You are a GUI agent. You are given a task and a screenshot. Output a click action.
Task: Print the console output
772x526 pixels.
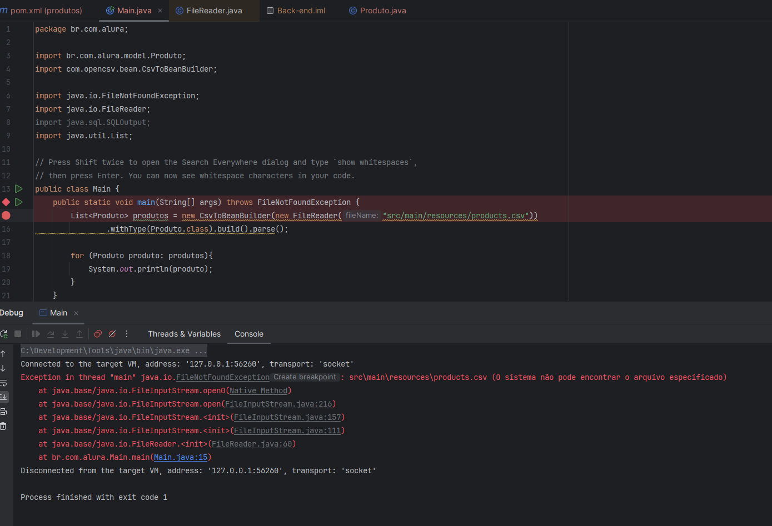tap(3, 412)
